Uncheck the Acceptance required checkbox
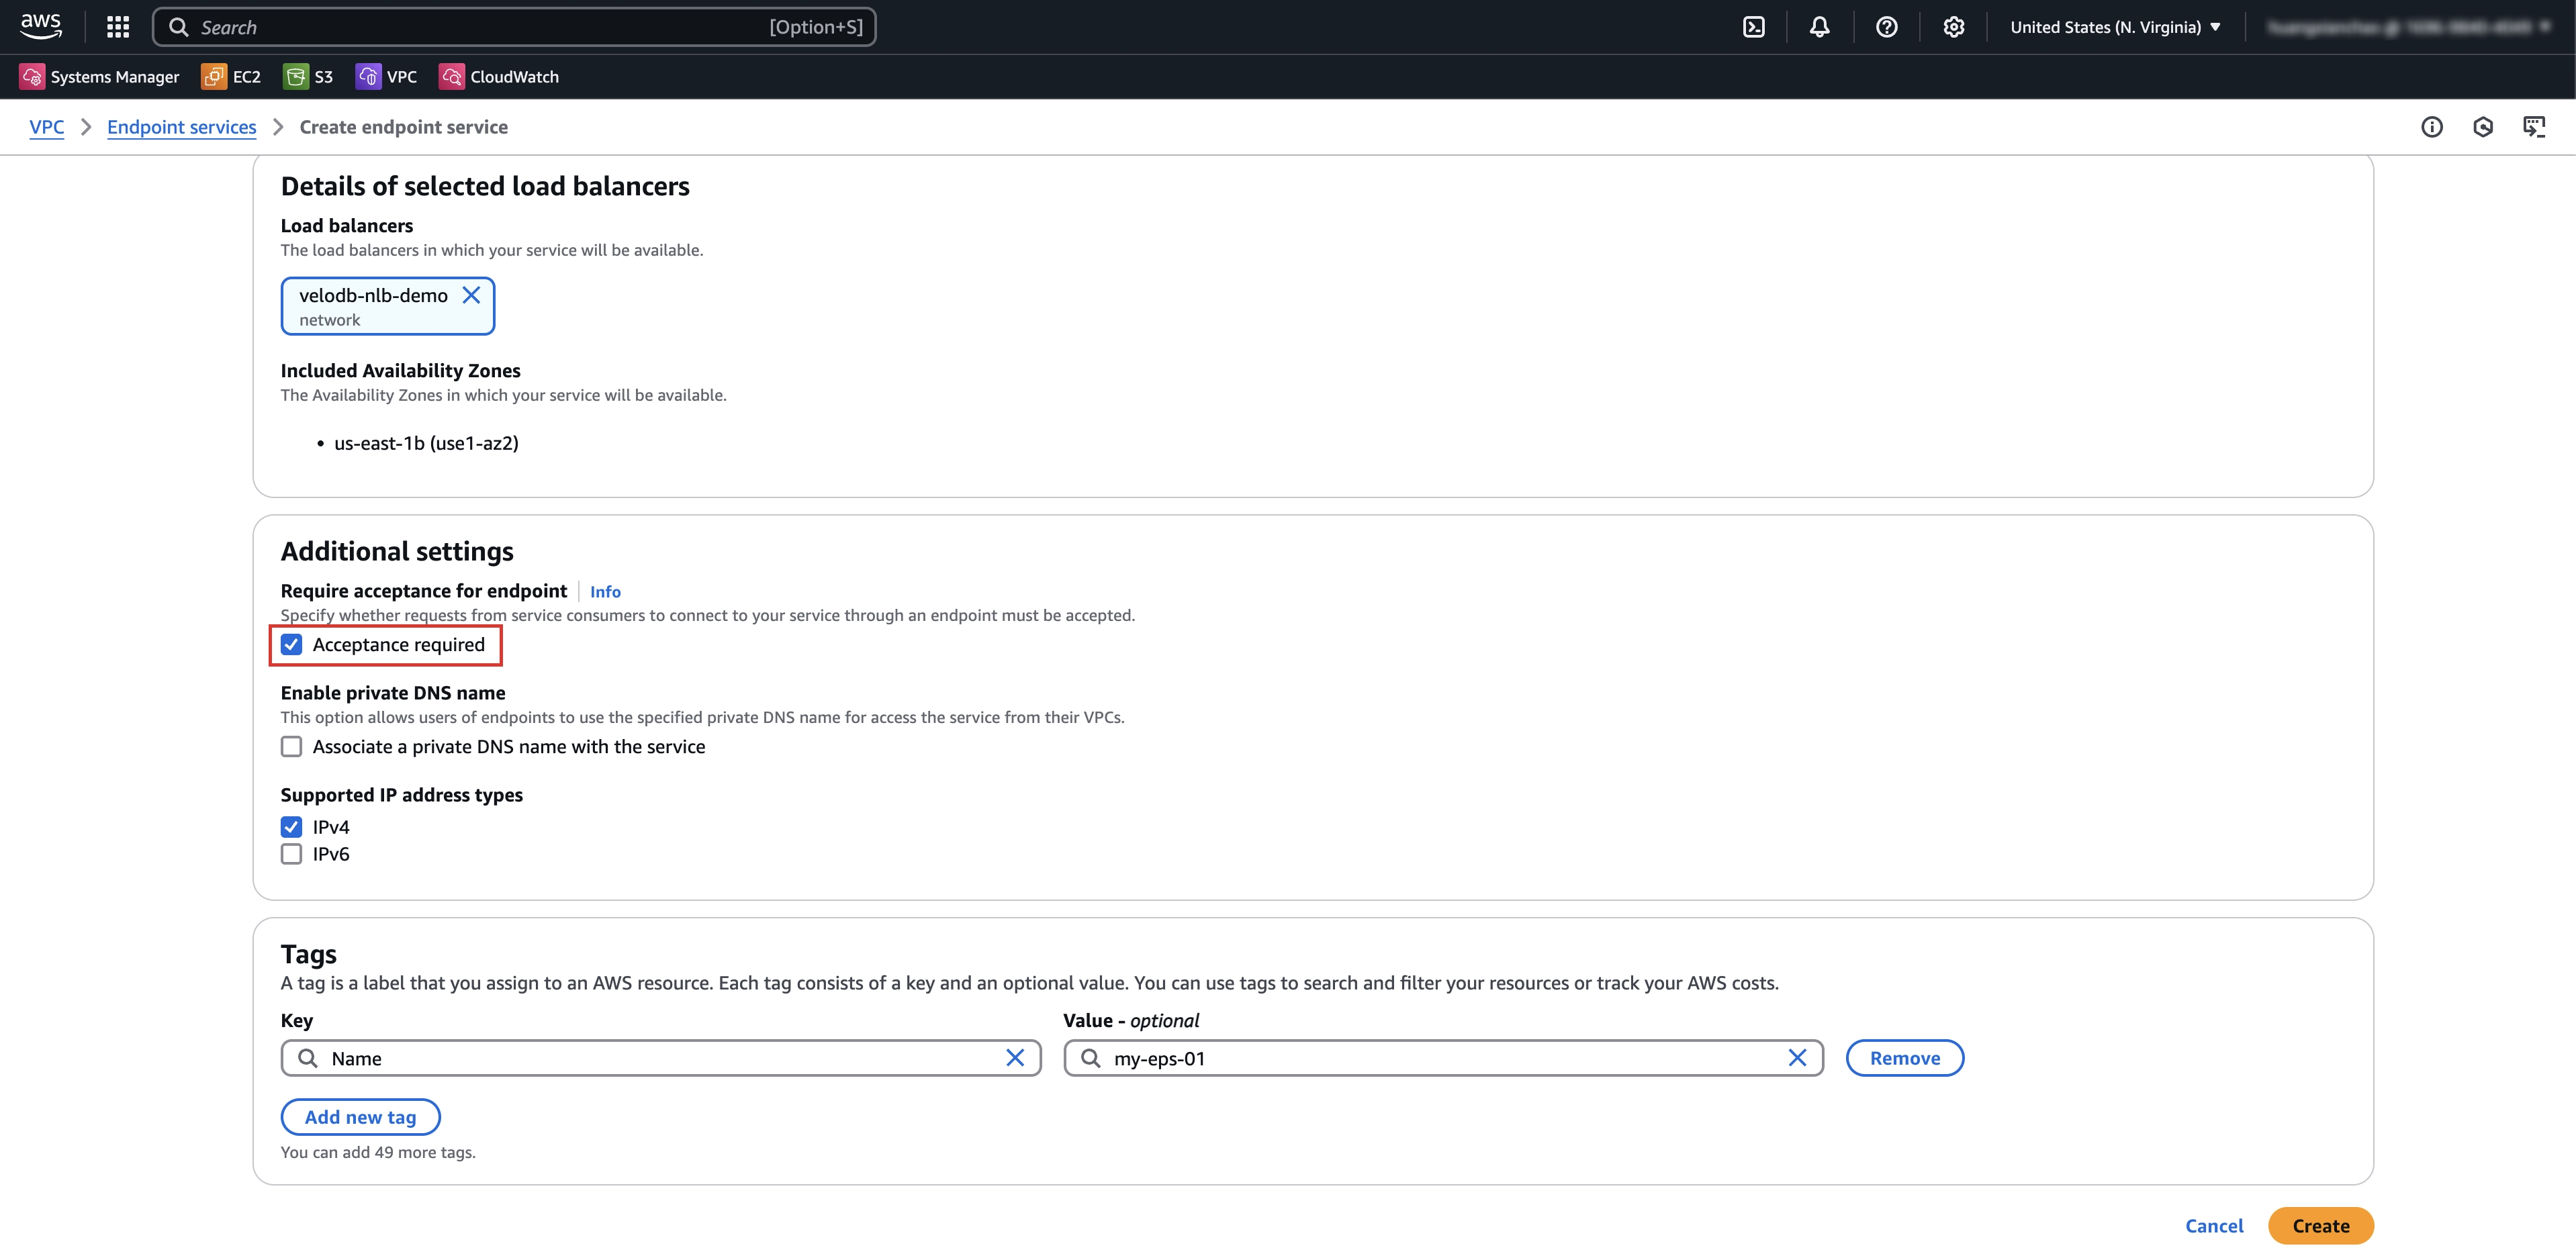 pyautogui.click(x=291, y=645)
